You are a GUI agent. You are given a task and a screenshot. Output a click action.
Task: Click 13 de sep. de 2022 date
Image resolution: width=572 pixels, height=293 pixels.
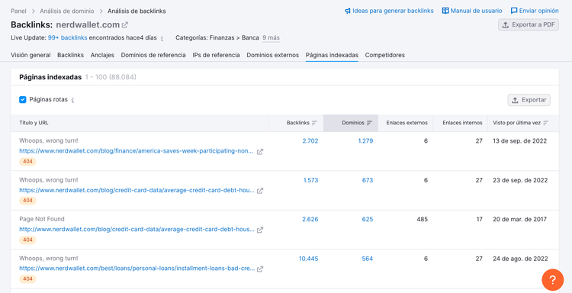tap(520, 141)
